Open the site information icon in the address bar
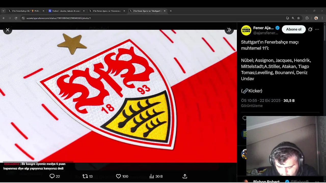The height and width of the screenshot is (183, 326). tap(23, 18)
